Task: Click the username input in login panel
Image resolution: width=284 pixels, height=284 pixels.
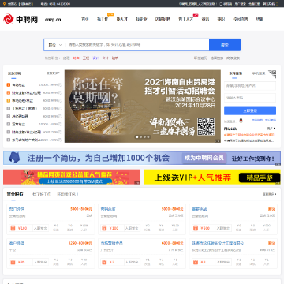Action: tap(250, 86)
